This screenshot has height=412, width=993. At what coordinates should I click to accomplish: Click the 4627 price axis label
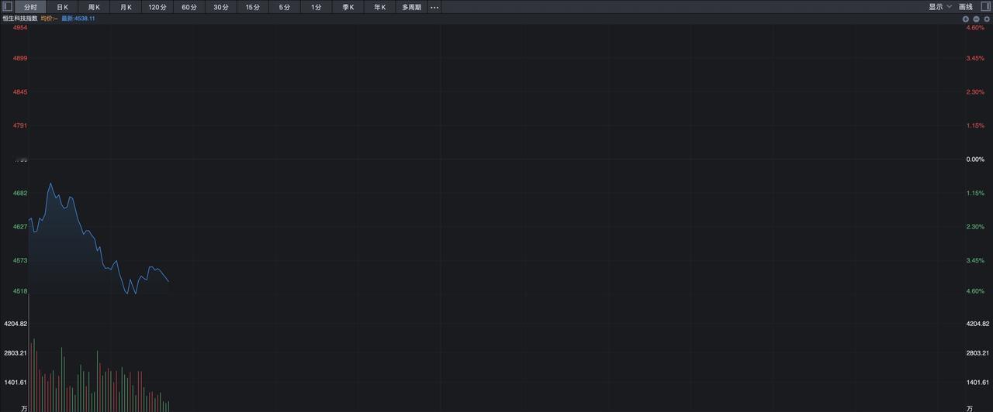click(x=20, y=227)
